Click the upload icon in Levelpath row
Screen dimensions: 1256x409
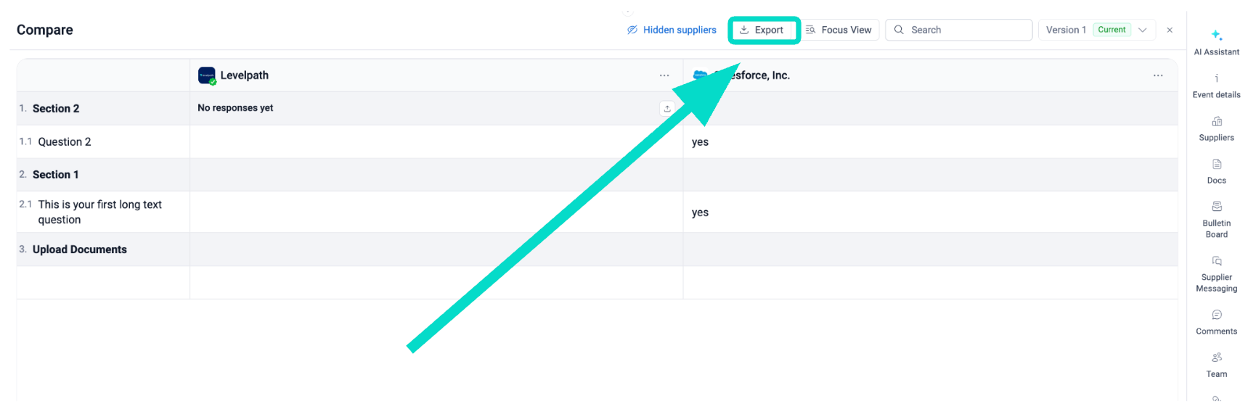pos(667,109)
